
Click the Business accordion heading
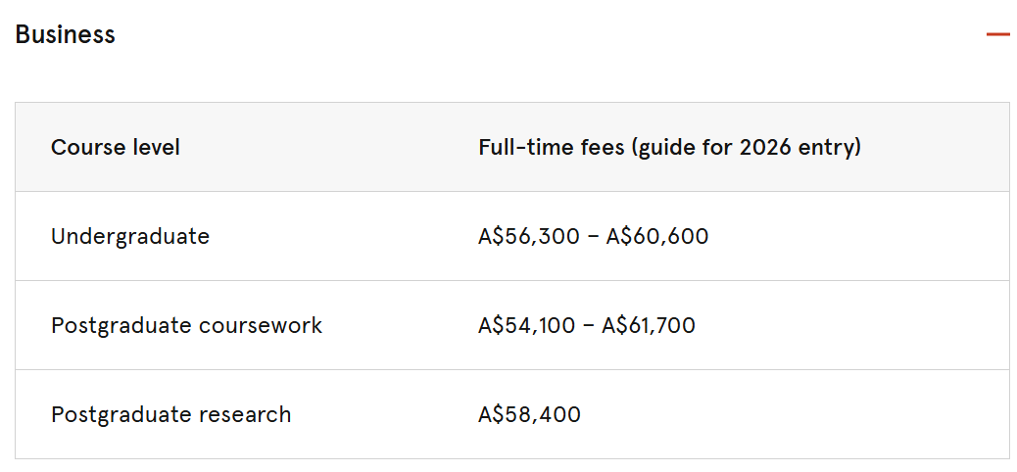point(65,34)
